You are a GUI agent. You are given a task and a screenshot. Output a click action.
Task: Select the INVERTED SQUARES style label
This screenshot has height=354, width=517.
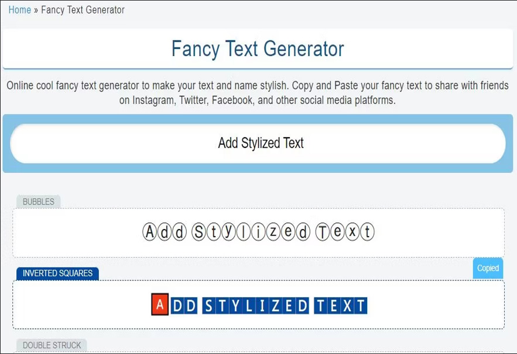click(58, 273)
